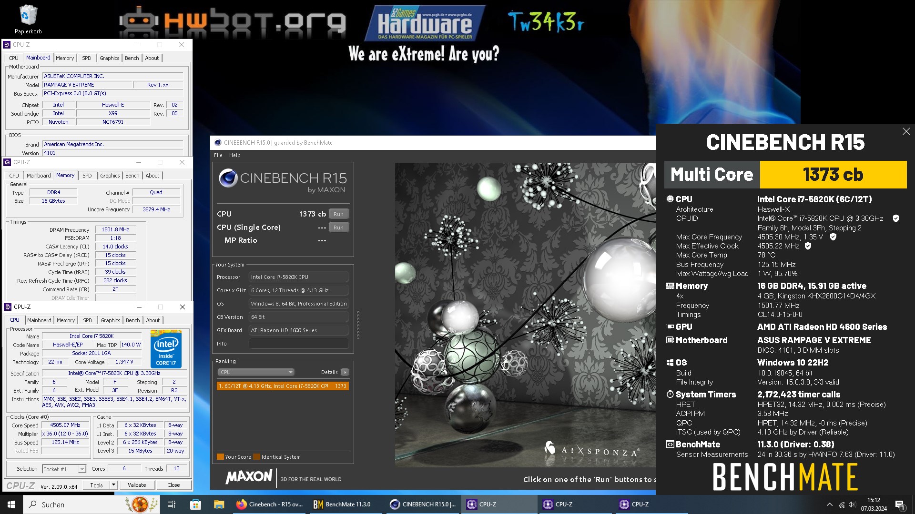Show hidden system tray icons

[x=829, y=504]
